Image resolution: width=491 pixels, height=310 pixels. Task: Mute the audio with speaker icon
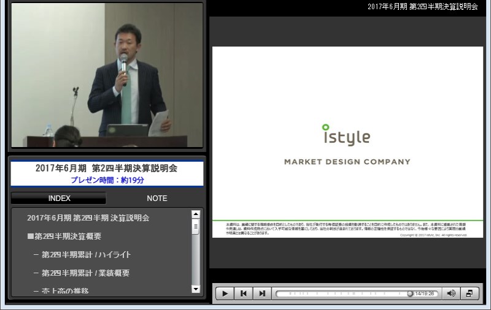tap(451, 293)
